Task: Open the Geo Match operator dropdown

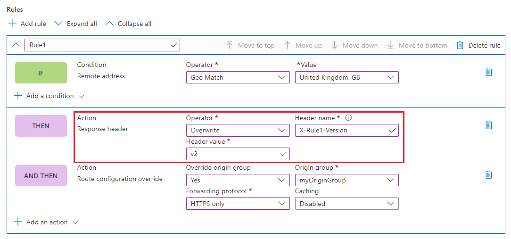Action: click(238, 78)
